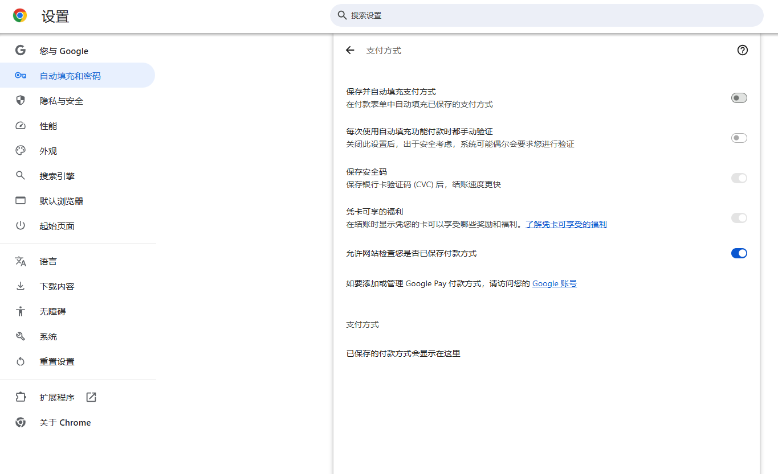Click the speedometer performance icon
Screen dimensions: 778x474
[21, 126]
